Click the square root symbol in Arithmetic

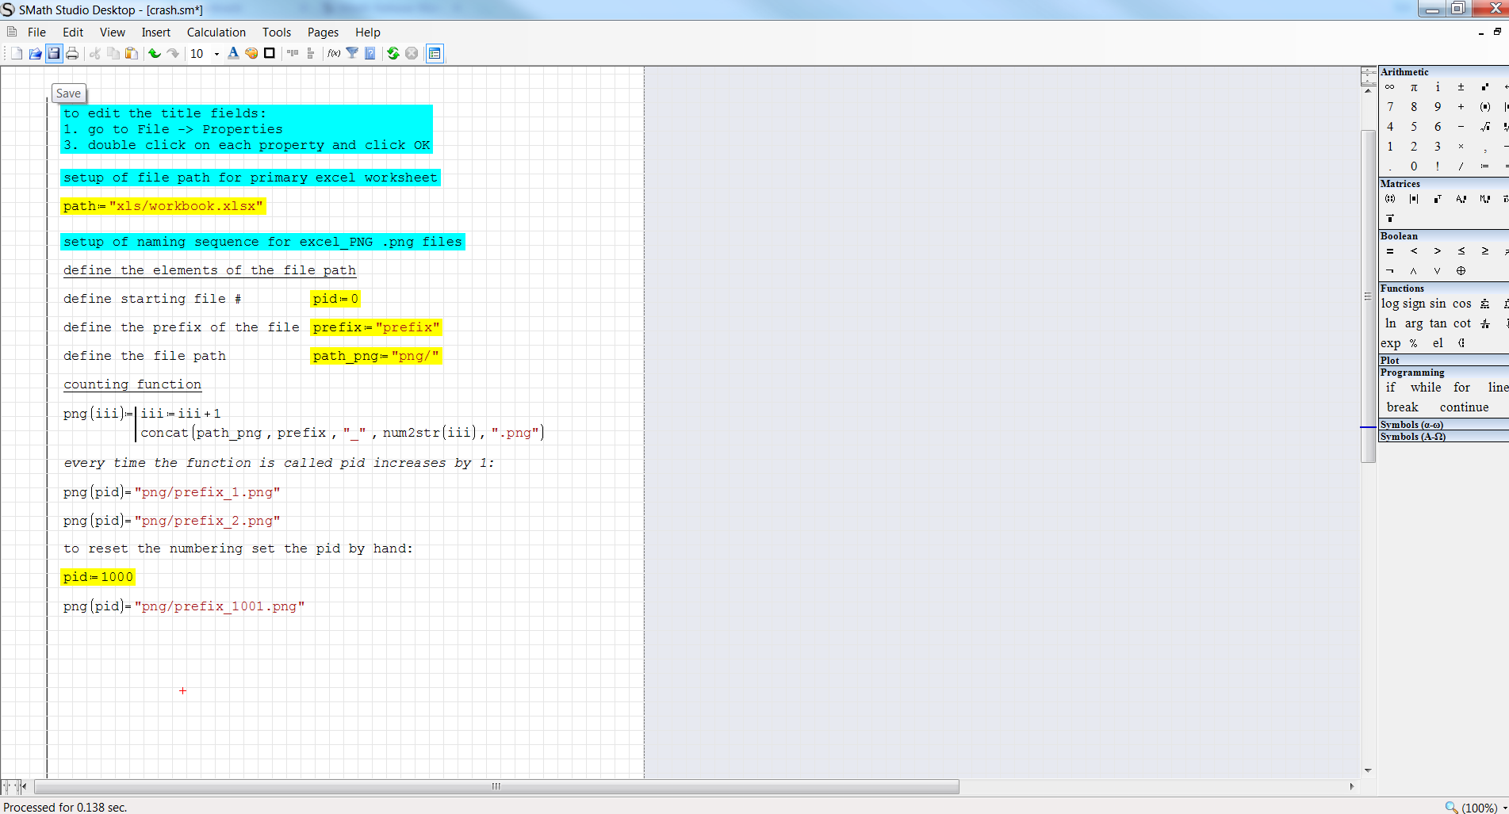(x=1484, y=127)
